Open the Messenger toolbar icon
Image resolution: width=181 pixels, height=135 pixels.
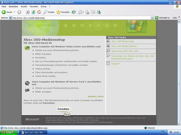point(99,12)
